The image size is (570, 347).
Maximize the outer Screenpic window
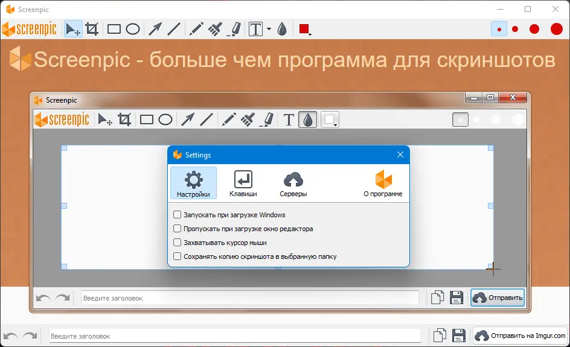pyautogui.click(x=528, y=10)
